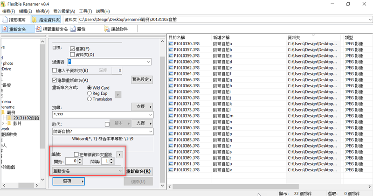Screen dimensions: 373x196
Task: Open the 選項 options button
Action: [x=69, y=181]
